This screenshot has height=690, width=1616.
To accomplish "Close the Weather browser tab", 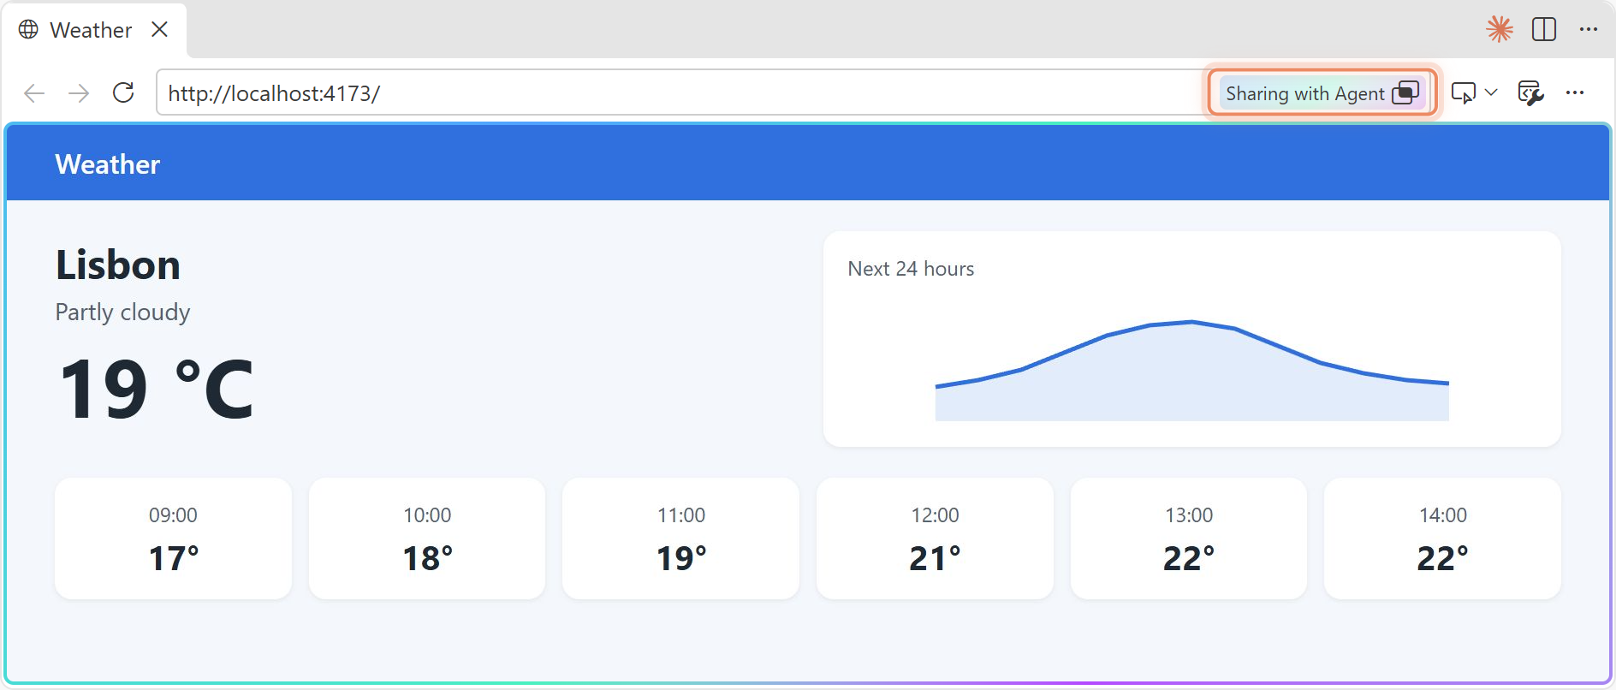I will tap(159, 30).
